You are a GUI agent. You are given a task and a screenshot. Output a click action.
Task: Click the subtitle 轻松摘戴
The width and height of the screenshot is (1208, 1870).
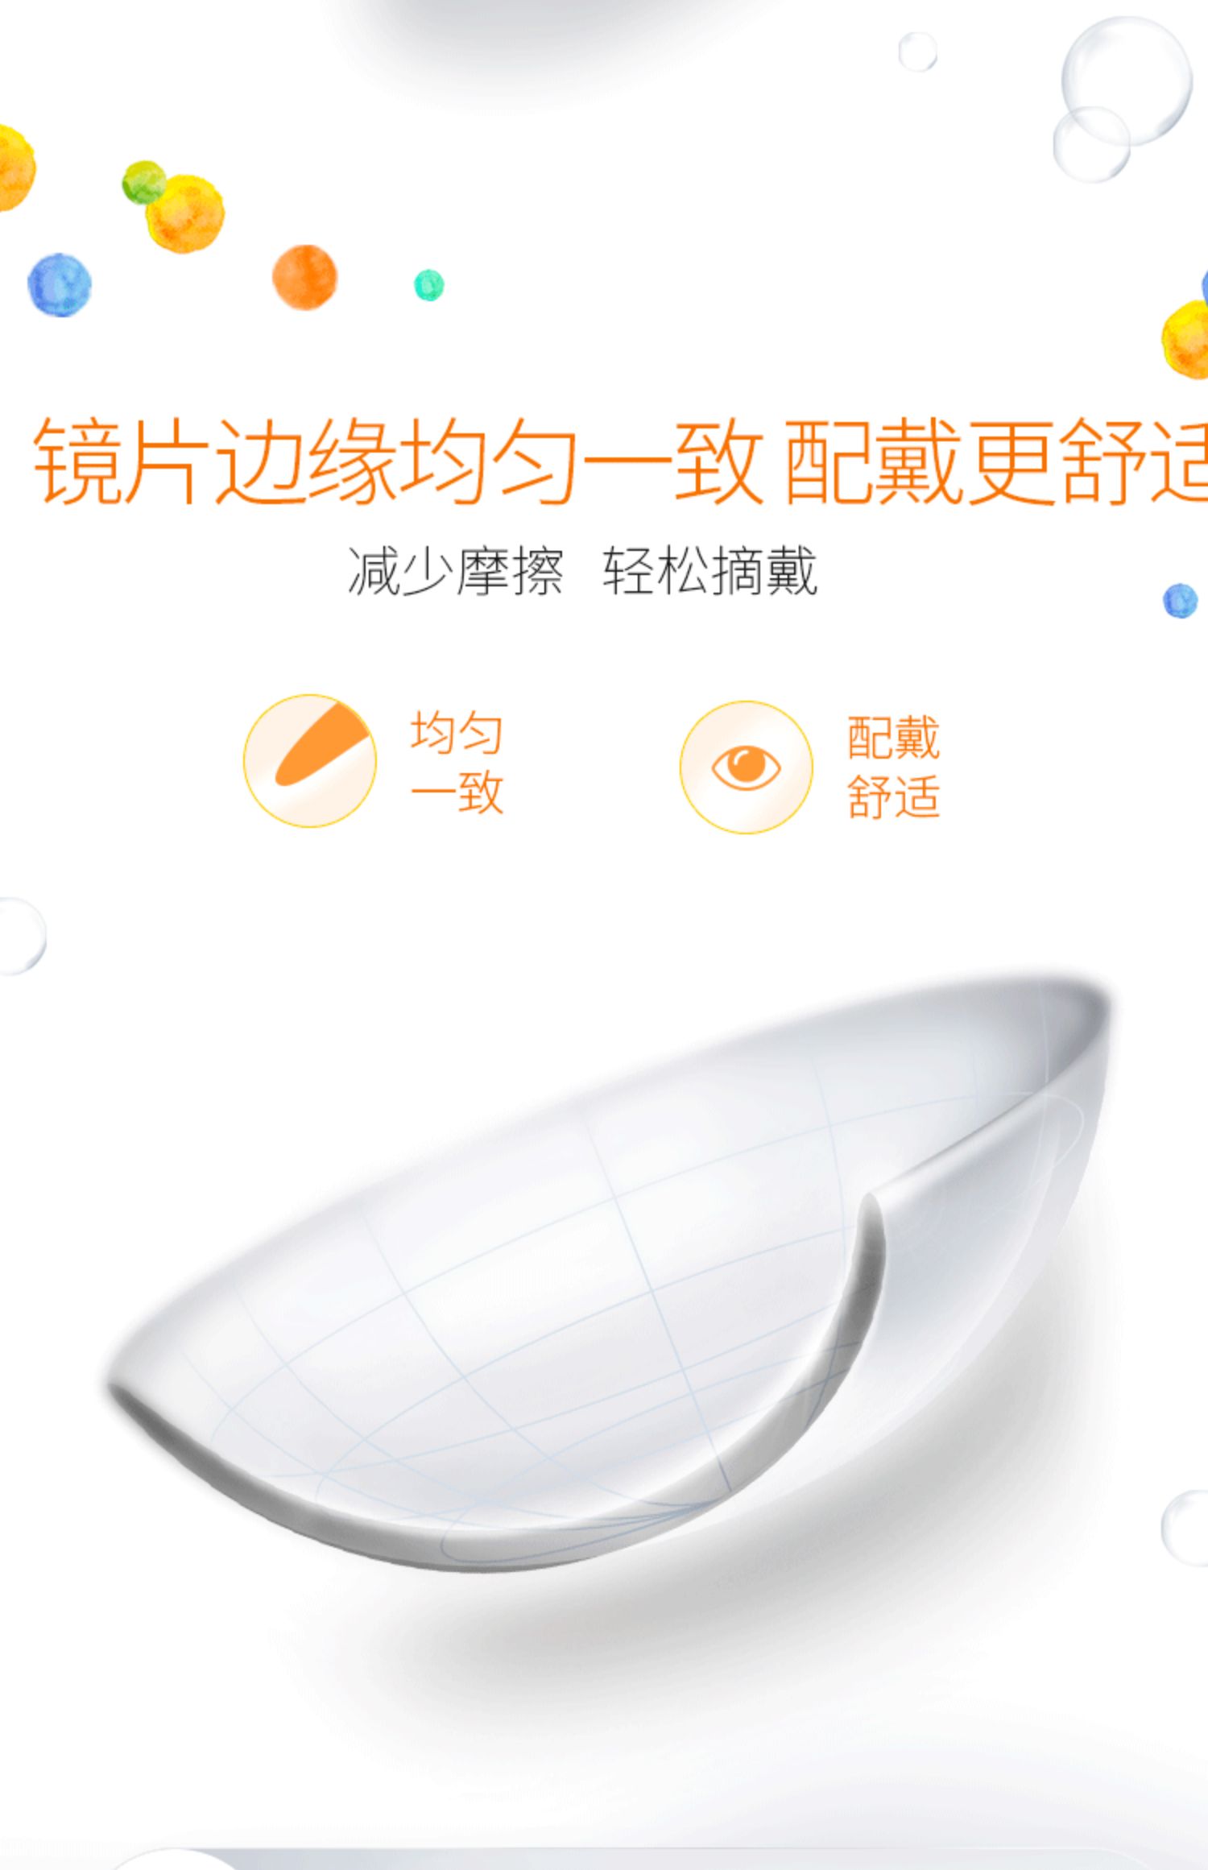[x=710, y=571]
